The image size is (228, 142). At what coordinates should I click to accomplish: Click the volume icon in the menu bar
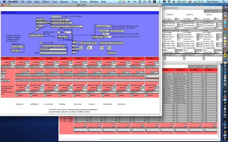(x=174, y=2)
